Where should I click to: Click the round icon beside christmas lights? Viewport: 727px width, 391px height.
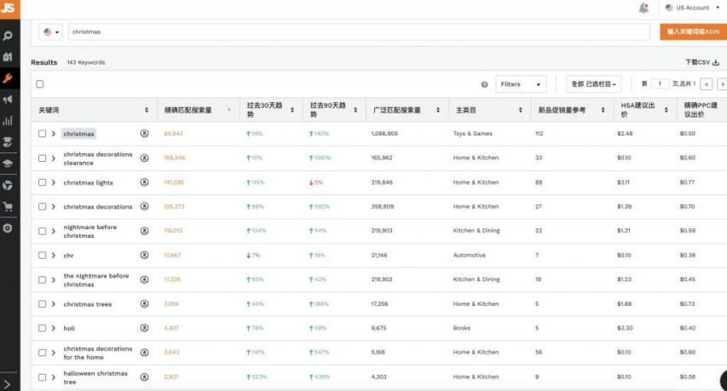pos(145,182)
